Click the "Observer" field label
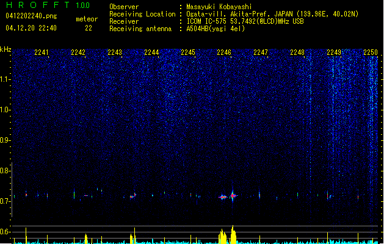 (124, 7)
